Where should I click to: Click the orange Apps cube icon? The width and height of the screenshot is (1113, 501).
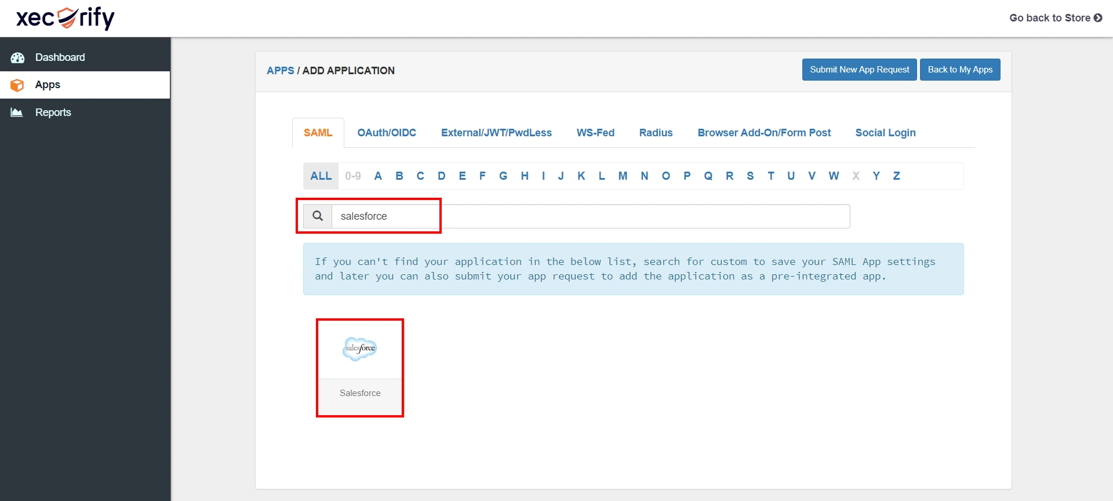(x=17, y=85)
